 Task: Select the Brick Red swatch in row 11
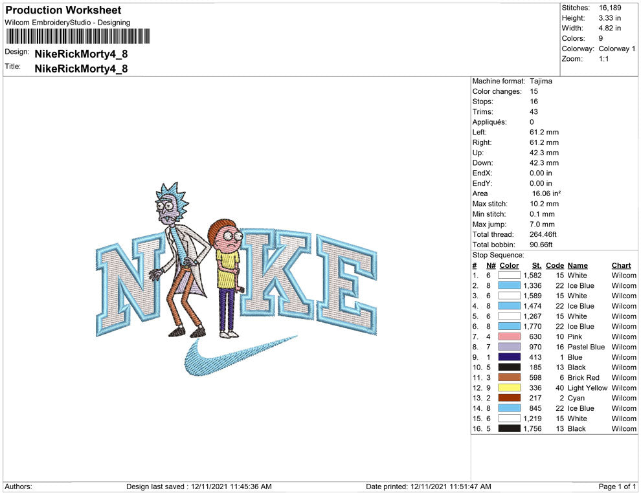[x=509, y=377]
